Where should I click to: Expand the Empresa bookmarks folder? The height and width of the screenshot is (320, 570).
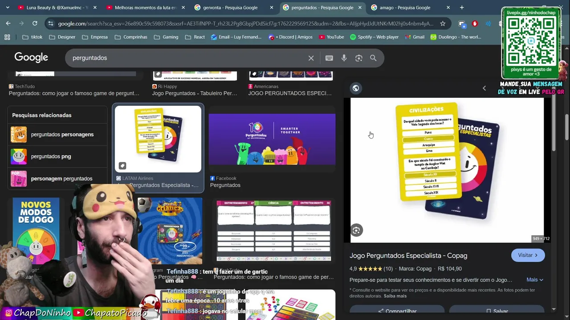(94, 37)
